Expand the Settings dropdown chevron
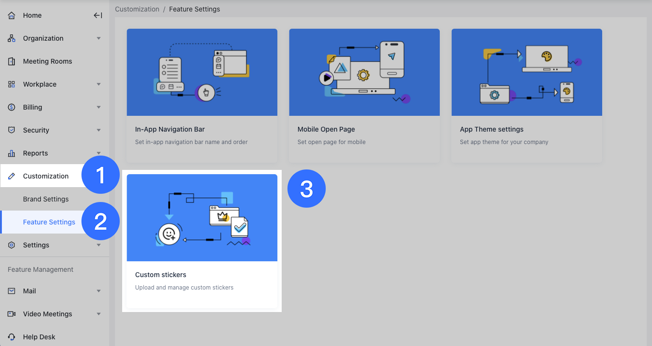The width and height of the screenshot is (652, 346). pos(99,245)
